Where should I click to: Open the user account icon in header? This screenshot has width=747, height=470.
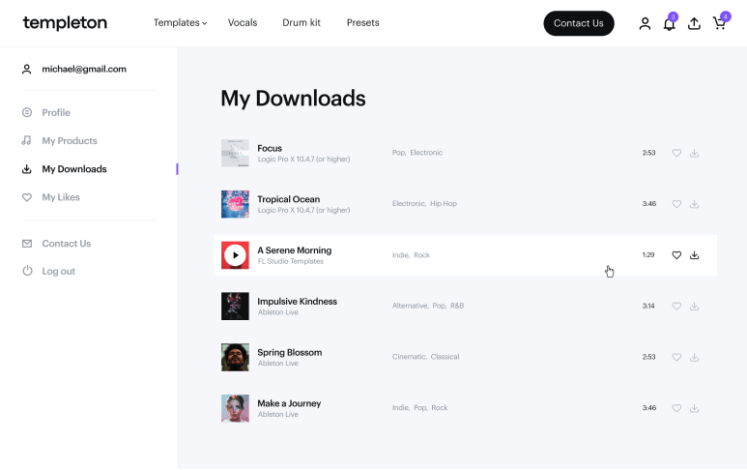pyautogui.click(x=645, y=24)
